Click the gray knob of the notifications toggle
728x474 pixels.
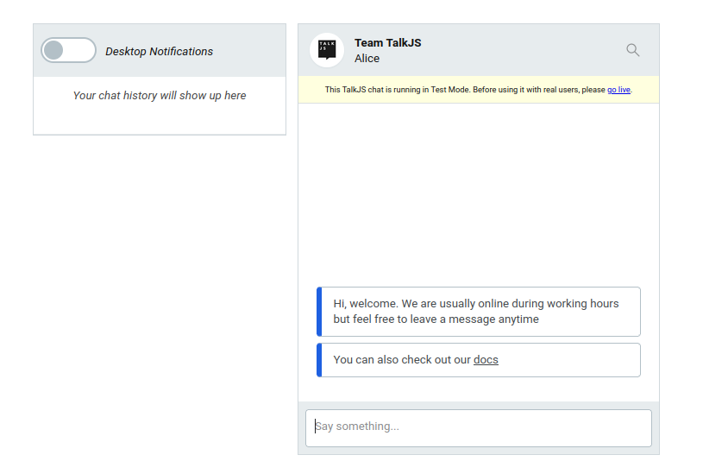pos(53,50)
